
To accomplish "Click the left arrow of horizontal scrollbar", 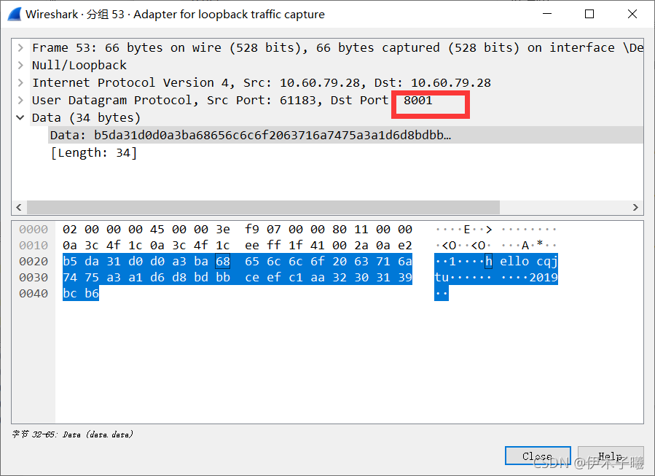I will tap(19, 207).
